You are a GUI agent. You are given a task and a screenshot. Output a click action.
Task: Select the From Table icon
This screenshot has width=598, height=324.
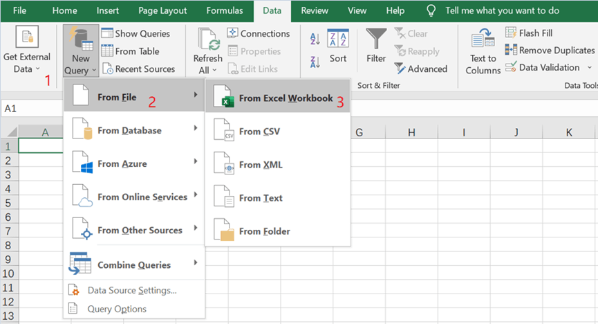[x=107, y=51]
